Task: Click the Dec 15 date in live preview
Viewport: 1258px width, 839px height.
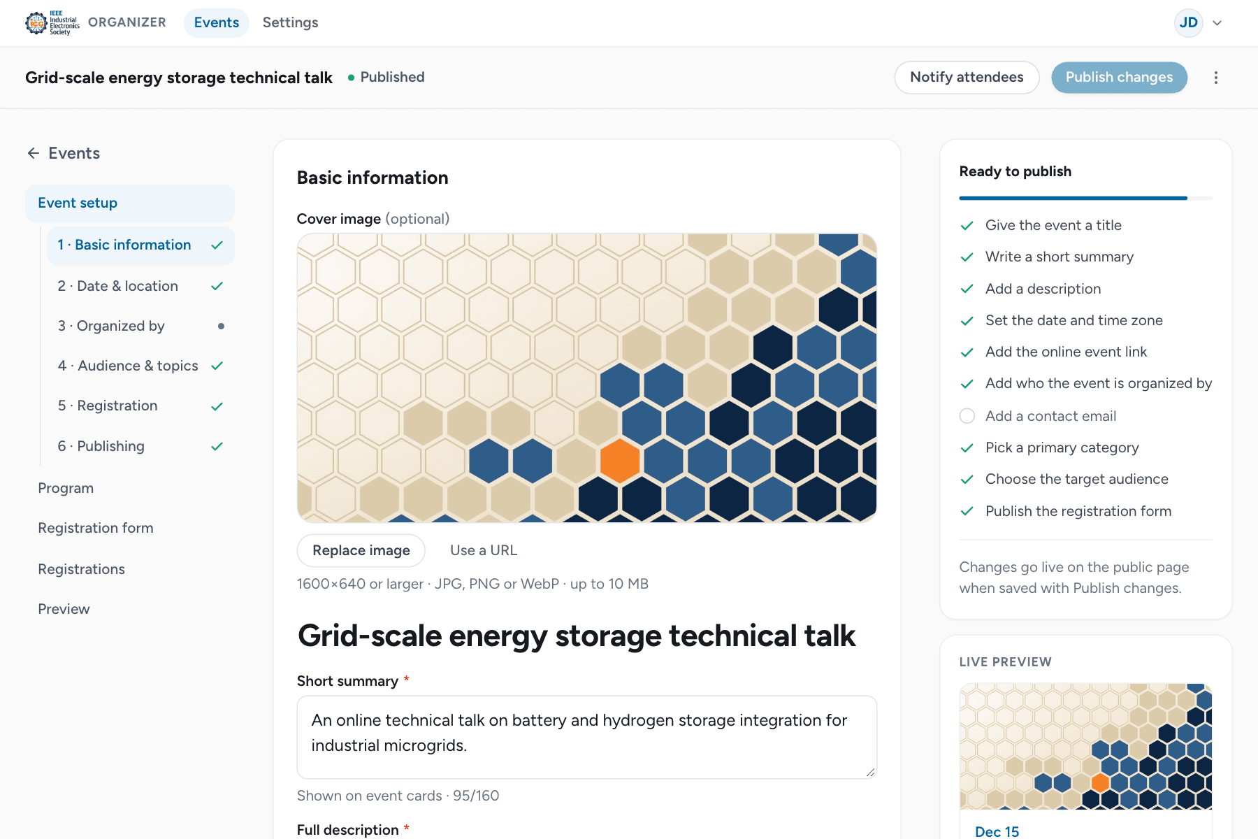Action: coord(997,831)
